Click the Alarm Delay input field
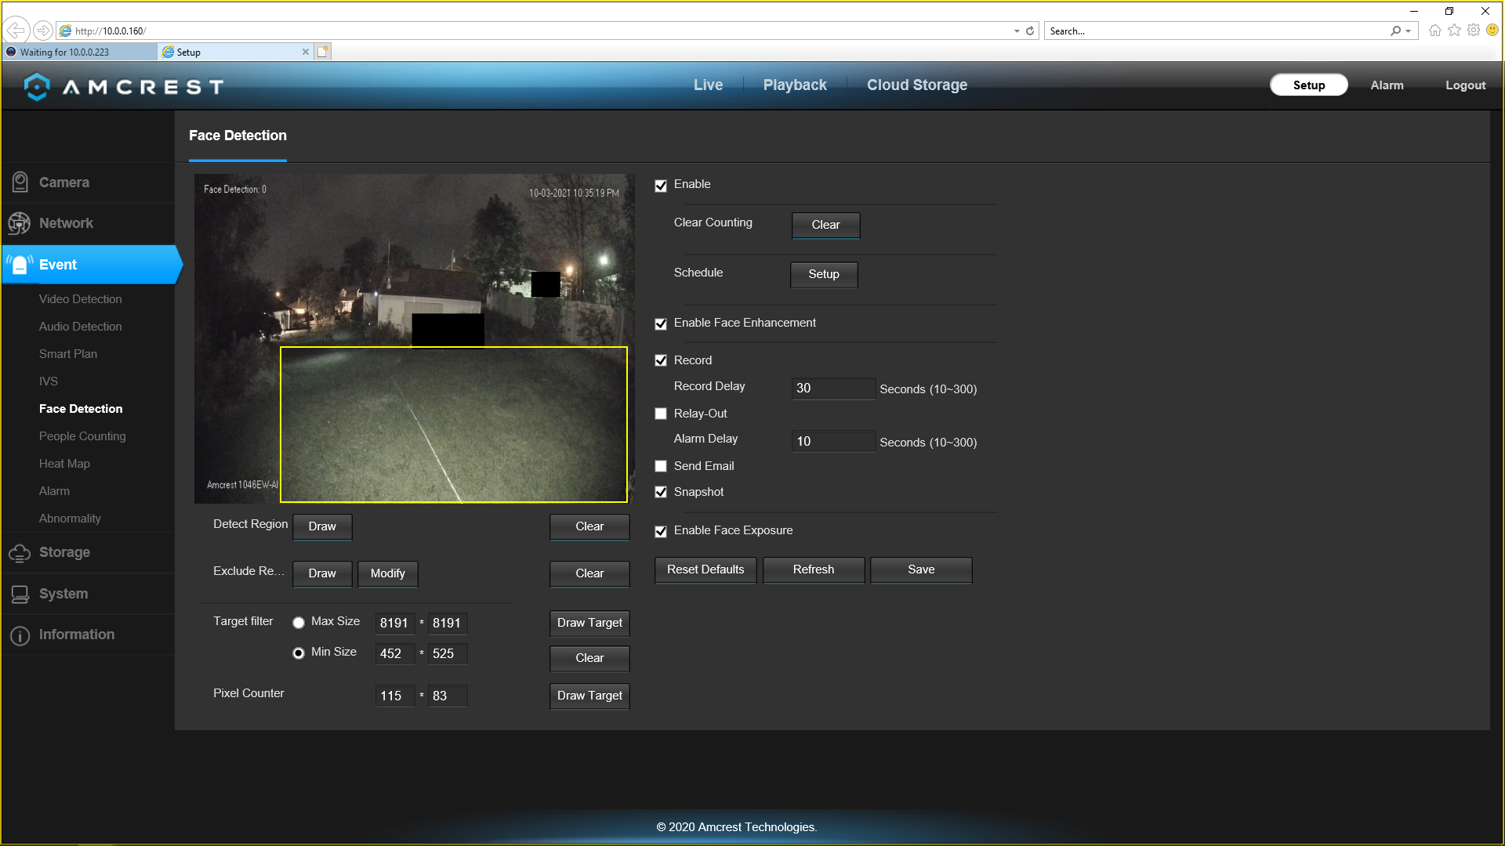 pyautogui.click(x=833, y=442)
